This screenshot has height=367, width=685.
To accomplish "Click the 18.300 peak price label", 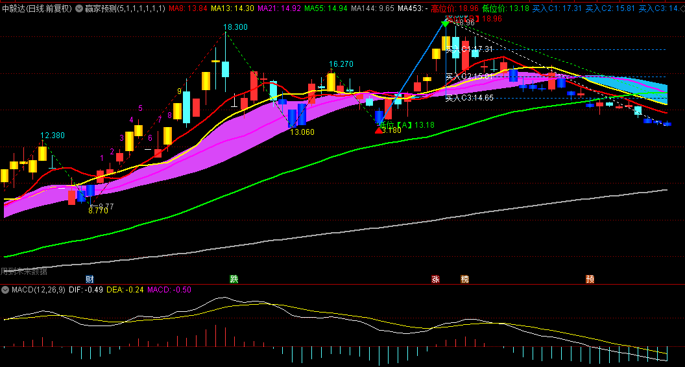I will pyautogui.click(x=235, y=27).
